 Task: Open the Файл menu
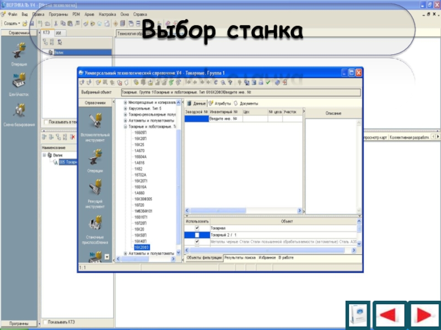pos(12,14)
